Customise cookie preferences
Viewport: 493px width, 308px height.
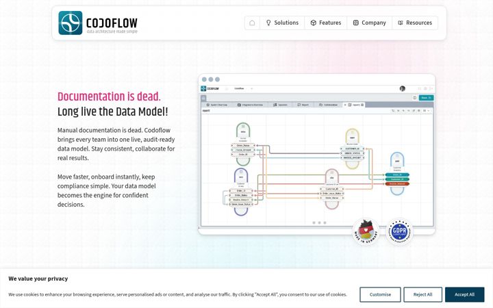[380, 294]
